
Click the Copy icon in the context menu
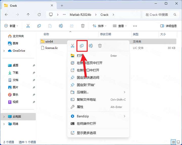(x=82, y=46)
